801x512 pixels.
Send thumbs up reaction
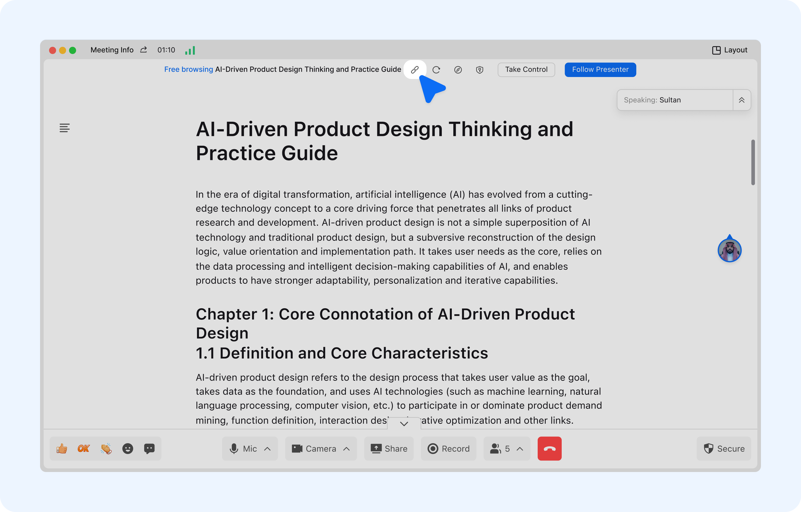(x=62, y=448)
